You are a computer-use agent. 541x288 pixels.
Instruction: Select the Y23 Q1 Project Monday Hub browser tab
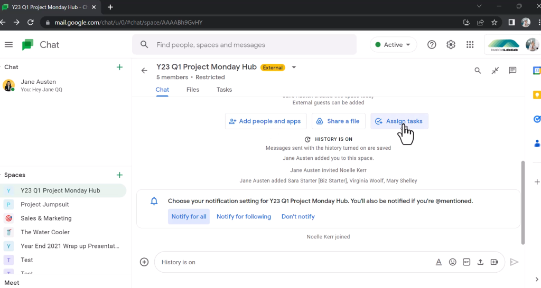pos(49,7)
